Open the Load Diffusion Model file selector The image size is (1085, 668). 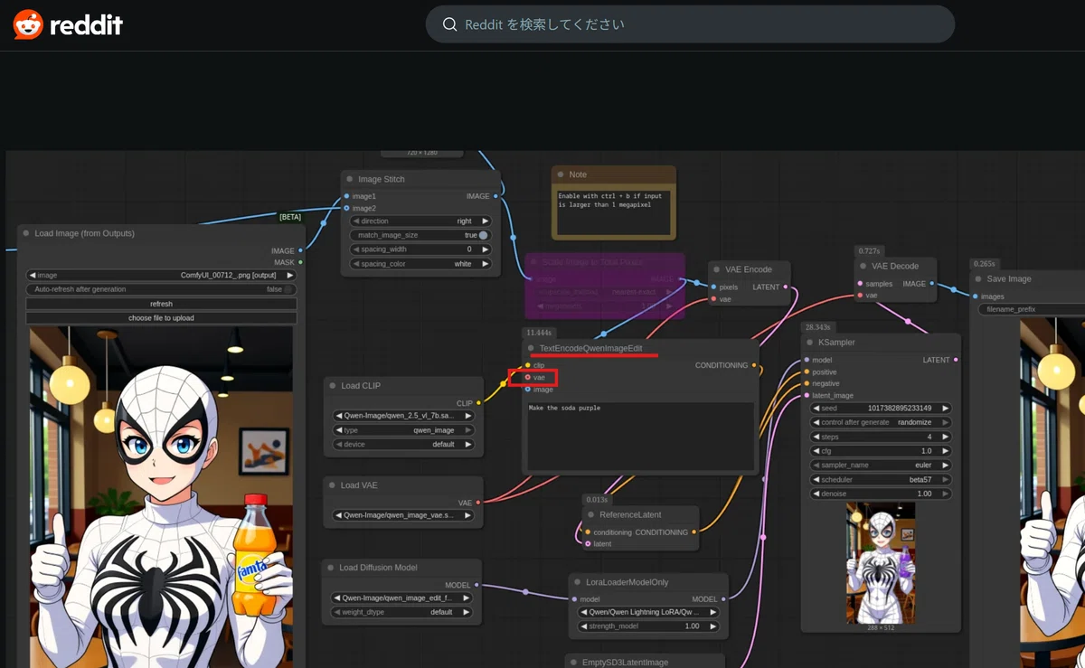pyautogui.click(x=401, y=597)
